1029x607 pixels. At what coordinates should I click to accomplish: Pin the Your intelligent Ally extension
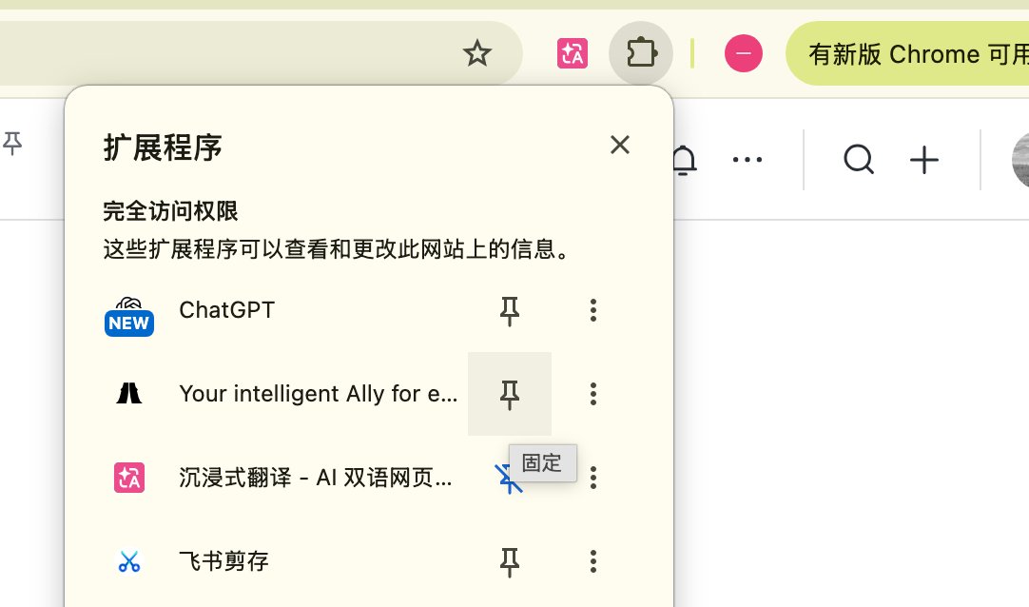[x=509, y=394]
